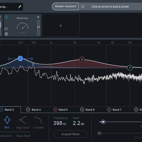Toggle Band 7 power button
Screen dimensions: 142x142
(x=109, y=110)
